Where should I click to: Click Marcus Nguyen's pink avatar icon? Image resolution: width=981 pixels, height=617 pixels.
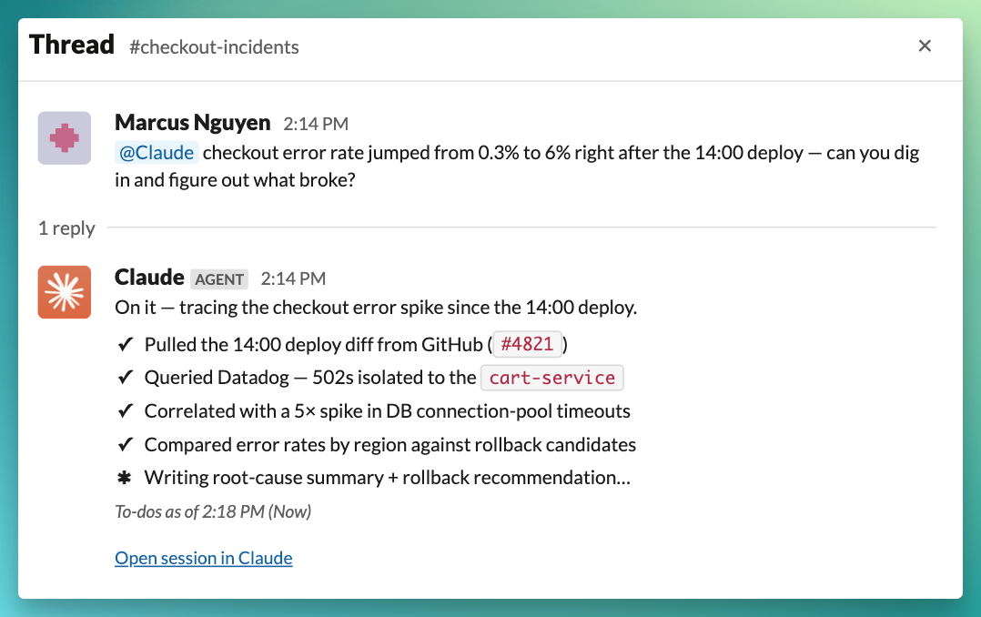65,138
